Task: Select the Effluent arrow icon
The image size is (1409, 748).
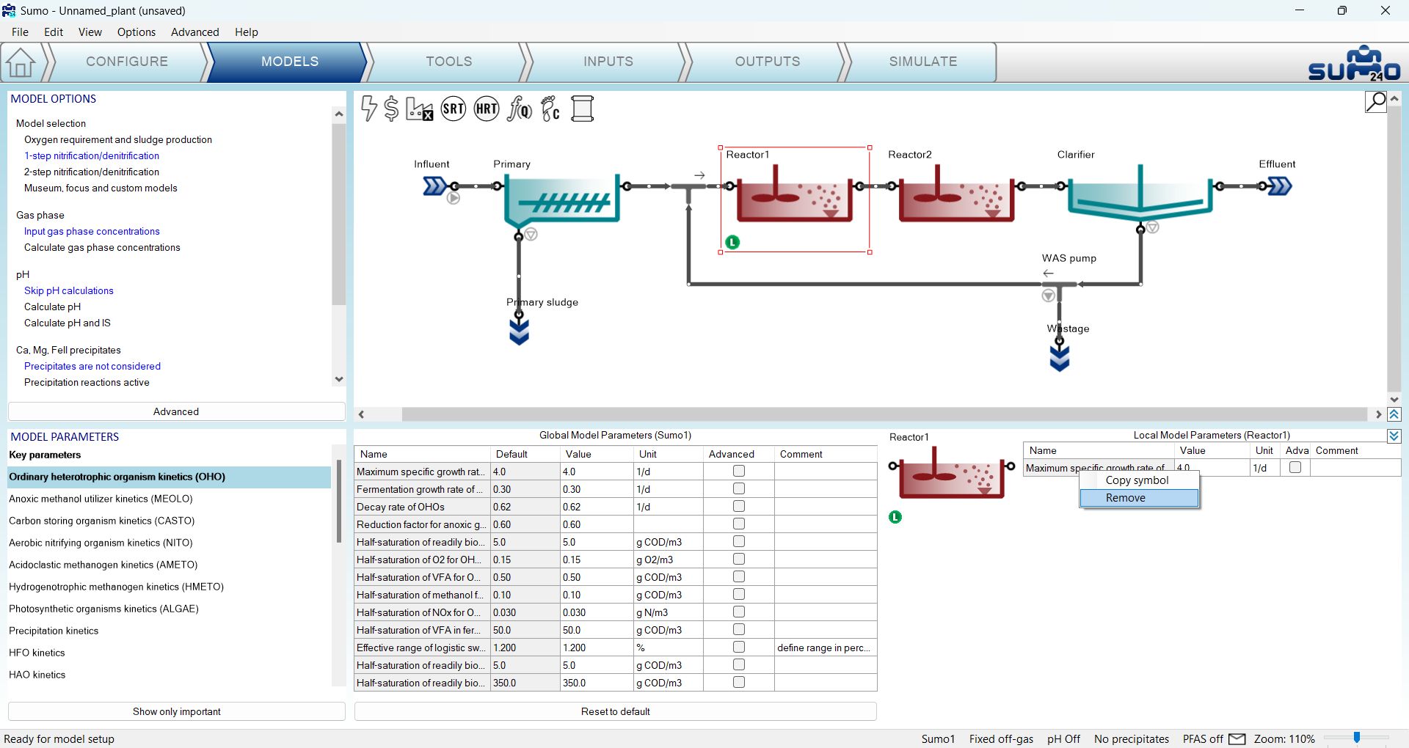Action: pos(1280,186)
